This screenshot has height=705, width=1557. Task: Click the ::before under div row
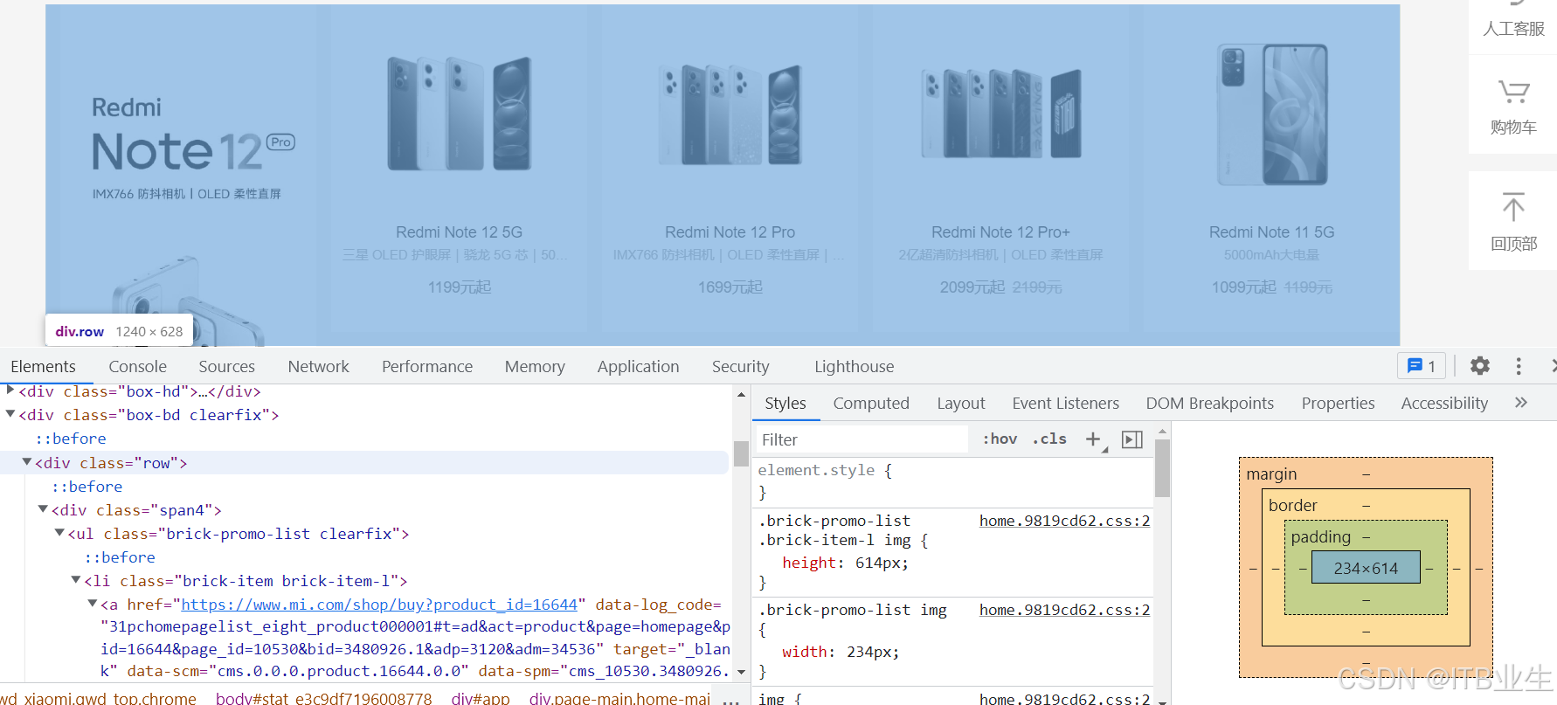(86, 486)
